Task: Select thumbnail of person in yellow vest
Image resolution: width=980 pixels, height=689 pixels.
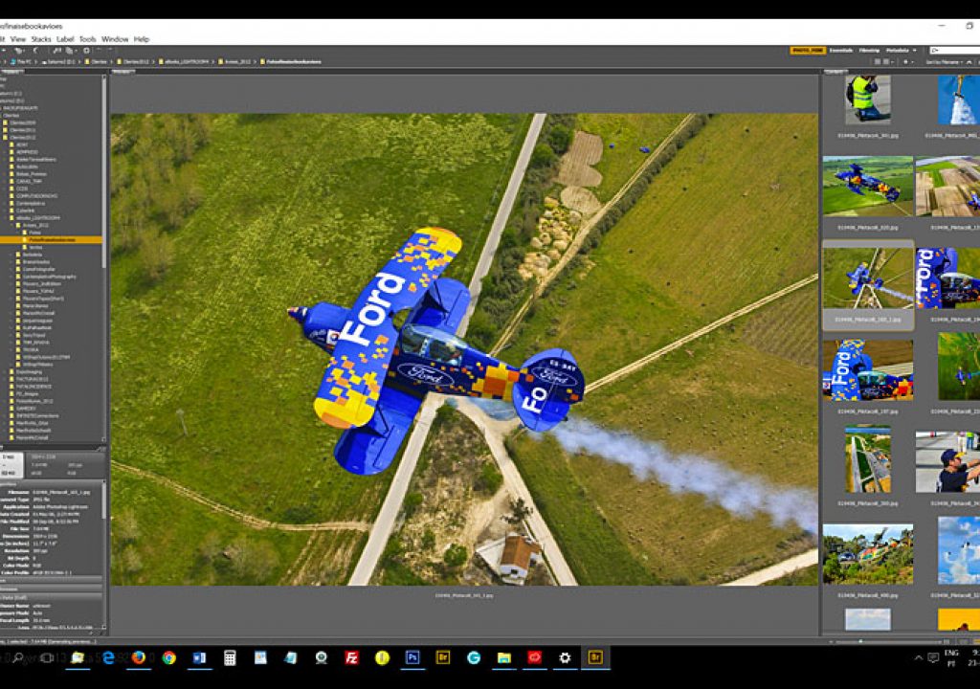Action: tap(867, 100)
